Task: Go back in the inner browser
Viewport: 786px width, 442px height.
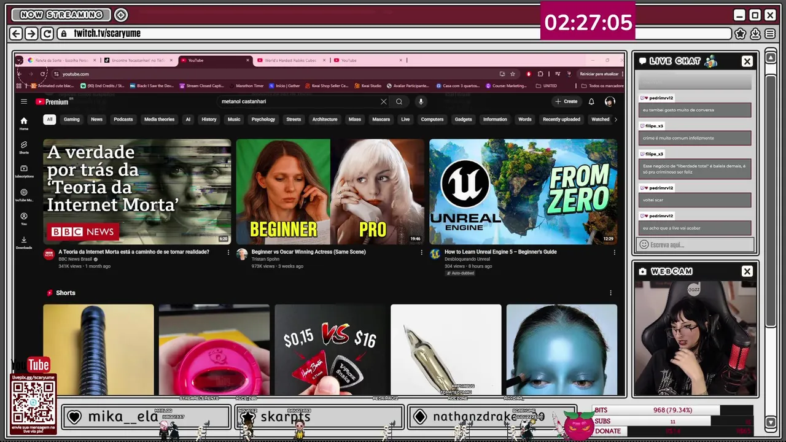Action: 19,74
